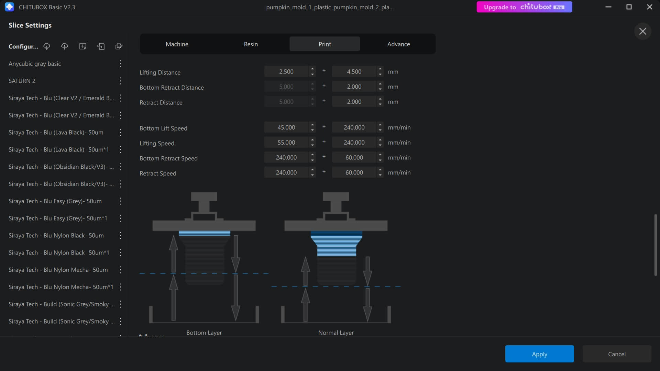The width and height of the screenshot is (660, 371).
Task: Select SATURN 2 configuration
Action: point(22,81)
